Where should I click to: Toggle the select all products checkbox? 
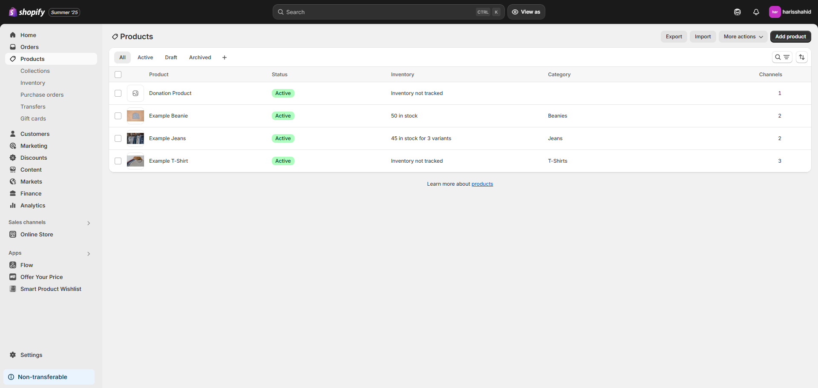pos(118,75)
